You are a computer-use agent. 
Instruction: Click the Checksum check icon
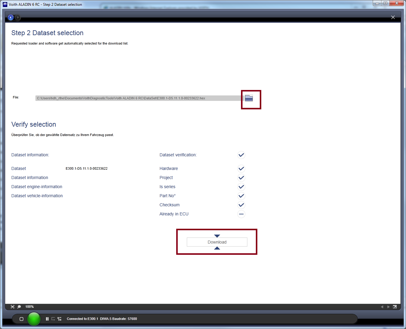(x=241, y=205)
